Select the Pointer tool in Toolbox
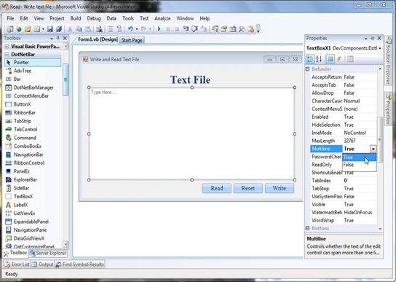Viewport: 396px width, 282px height. coord(33,62)
